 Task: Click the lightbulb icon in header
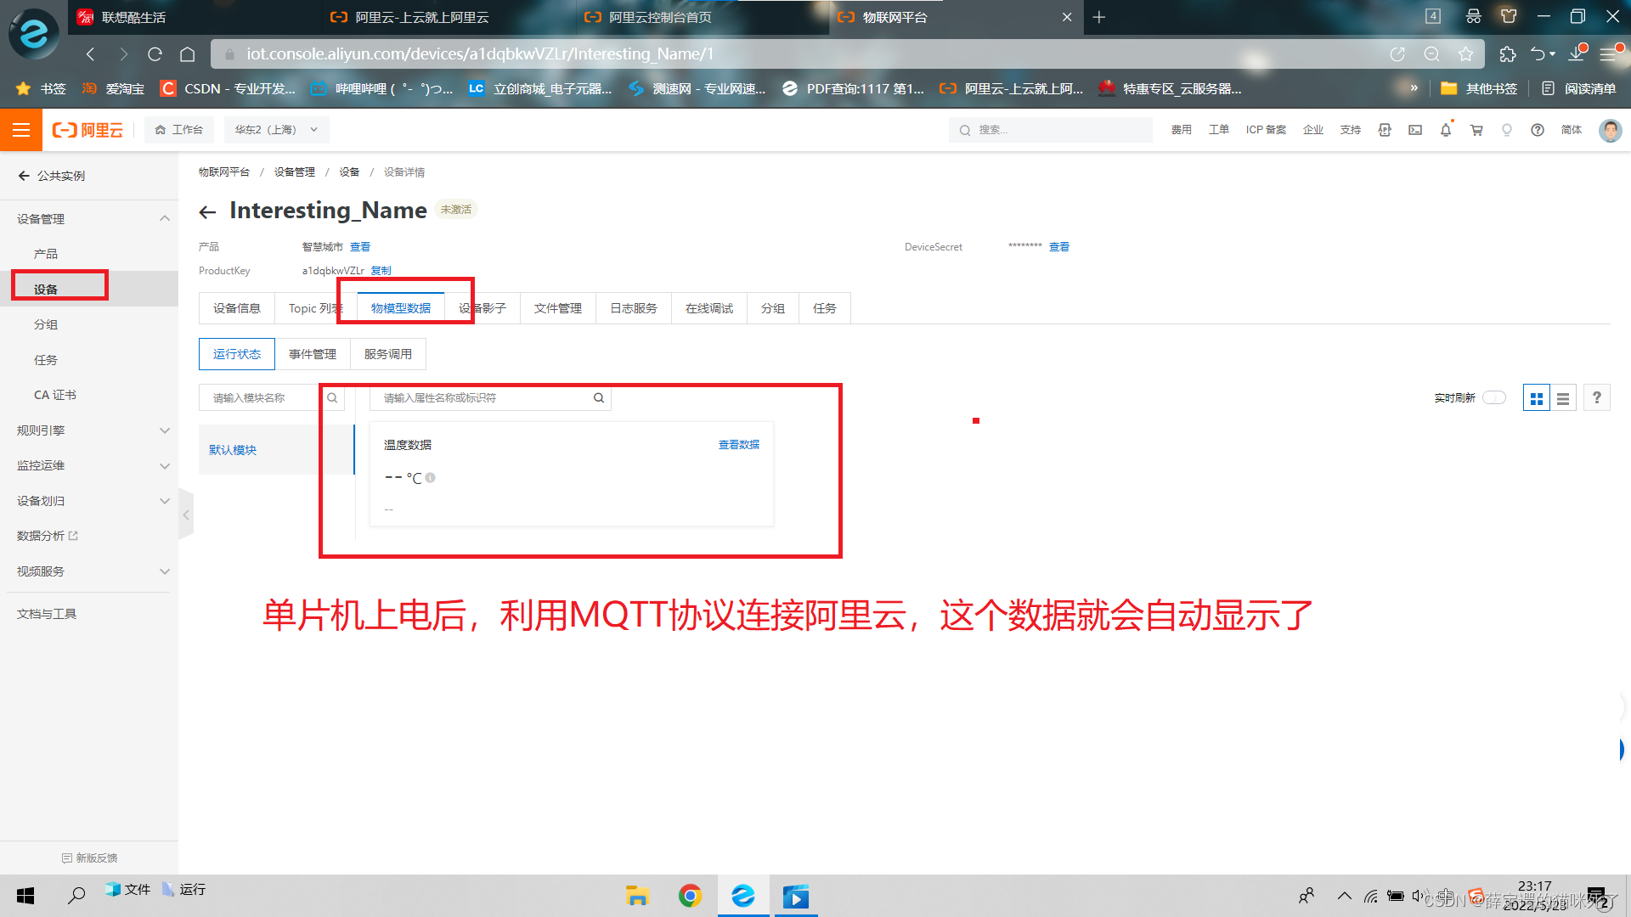[1507, 130]
